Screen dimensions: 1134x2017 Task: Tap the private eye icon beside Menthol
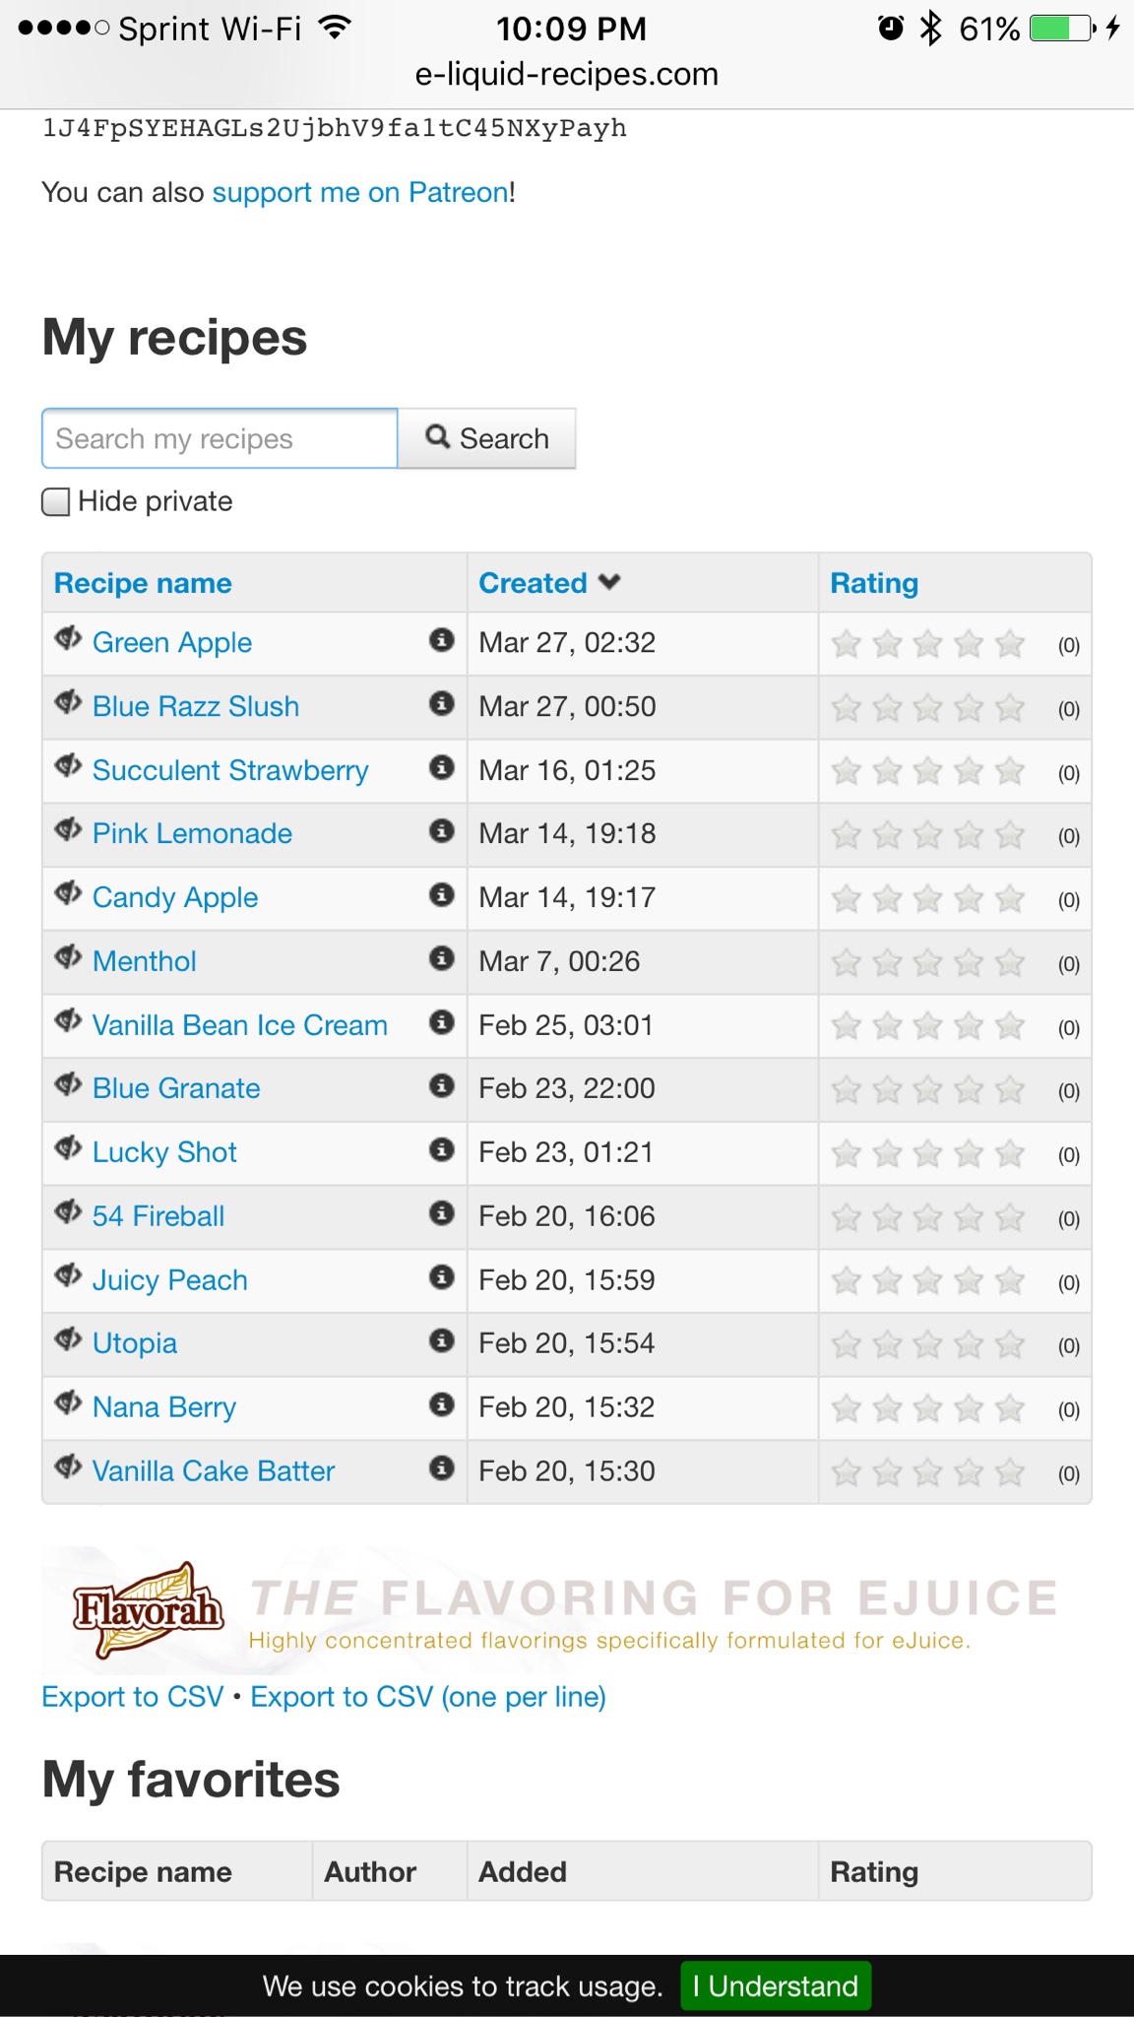point(68,957)
